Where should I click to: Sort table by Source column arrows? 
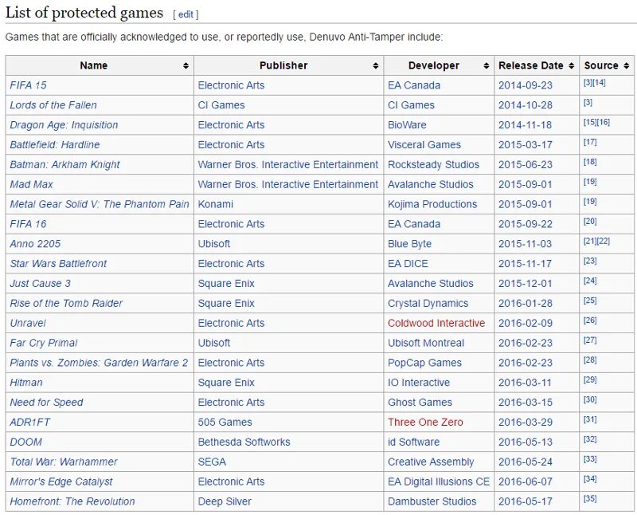pos(626,65)
